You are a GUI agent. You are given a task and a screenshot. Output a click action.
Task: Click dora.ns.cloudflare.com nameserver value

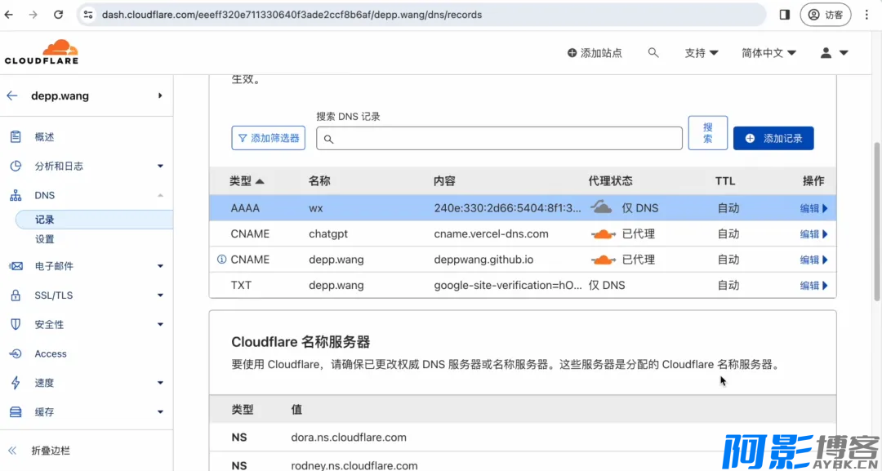pyautogui.click(x=349, y=438)
